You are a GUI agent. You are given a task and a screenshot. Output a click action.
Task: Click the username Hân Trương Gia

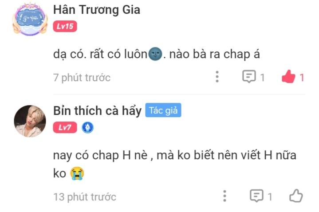tap(97, 10)
